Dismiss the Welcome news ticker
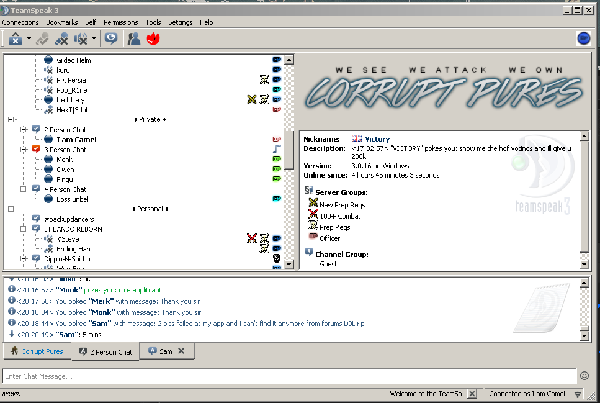This screenshot has height=403, width=600. coord(473,394)
